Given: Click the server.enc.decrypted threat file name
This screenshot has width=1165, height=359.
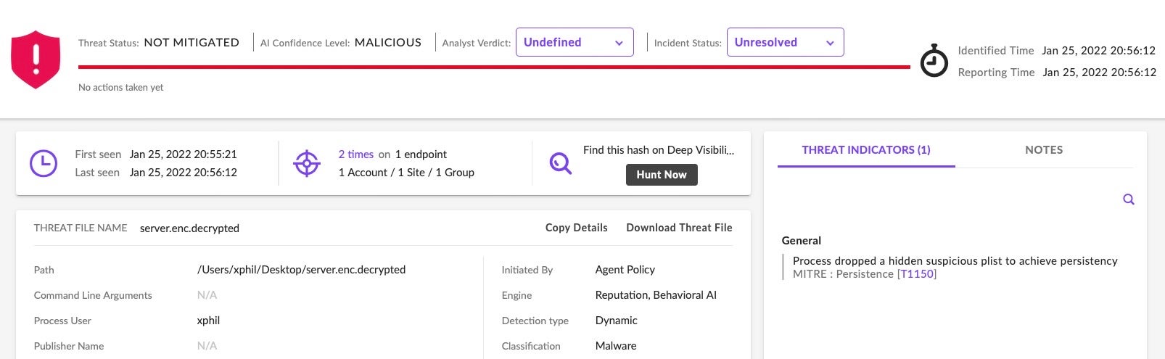Looking at the screenshot, I should point(189,228).
